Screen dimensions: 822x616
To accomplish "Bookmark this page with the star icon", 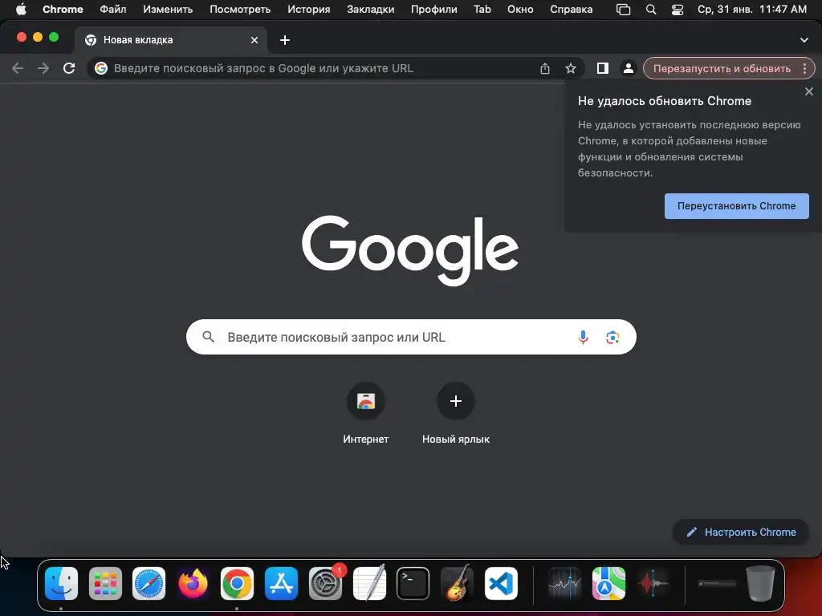I will (x=571, y=68).
